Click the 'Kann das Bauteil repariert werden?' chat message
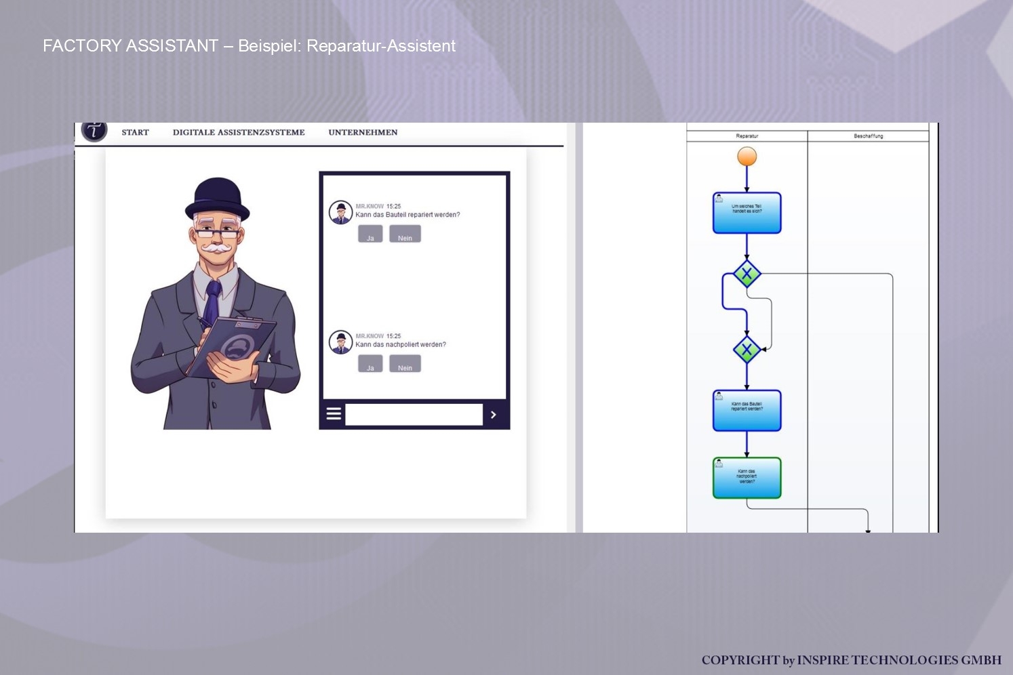 click(x=408, y=215)
